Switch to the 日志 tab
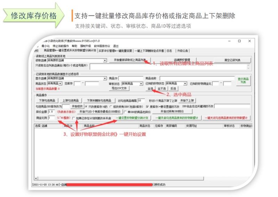The height and width of the screenshot is (197, 278). 169,51
